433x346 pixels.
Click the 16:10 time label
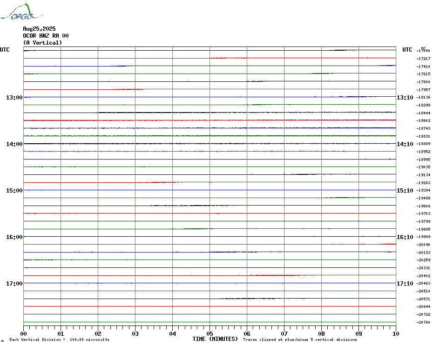point(405,237)
